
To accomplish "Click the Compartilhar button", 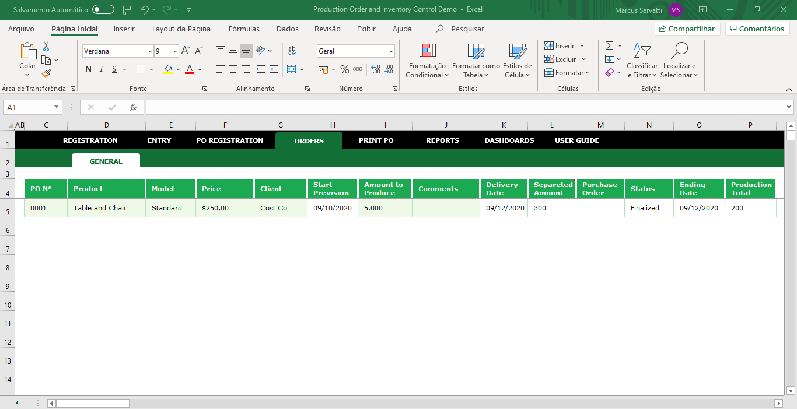I will click(687, 29).
